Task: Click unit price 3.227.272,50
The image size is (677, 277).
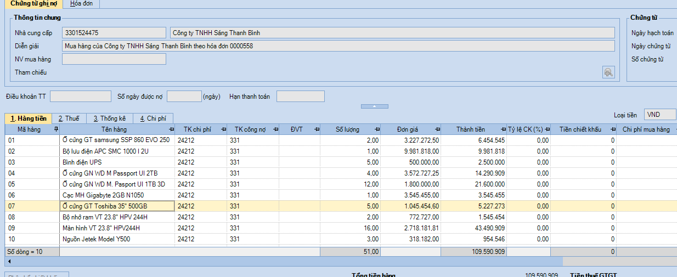Action: click(x=410, y=140)
